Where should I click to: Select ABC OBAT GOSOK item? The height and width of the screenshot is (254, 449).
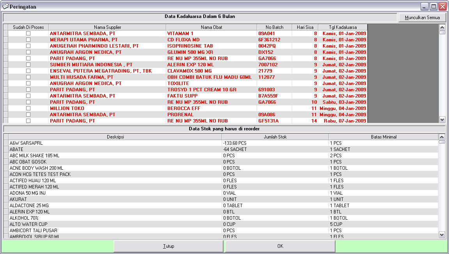(x=224, y=162)
